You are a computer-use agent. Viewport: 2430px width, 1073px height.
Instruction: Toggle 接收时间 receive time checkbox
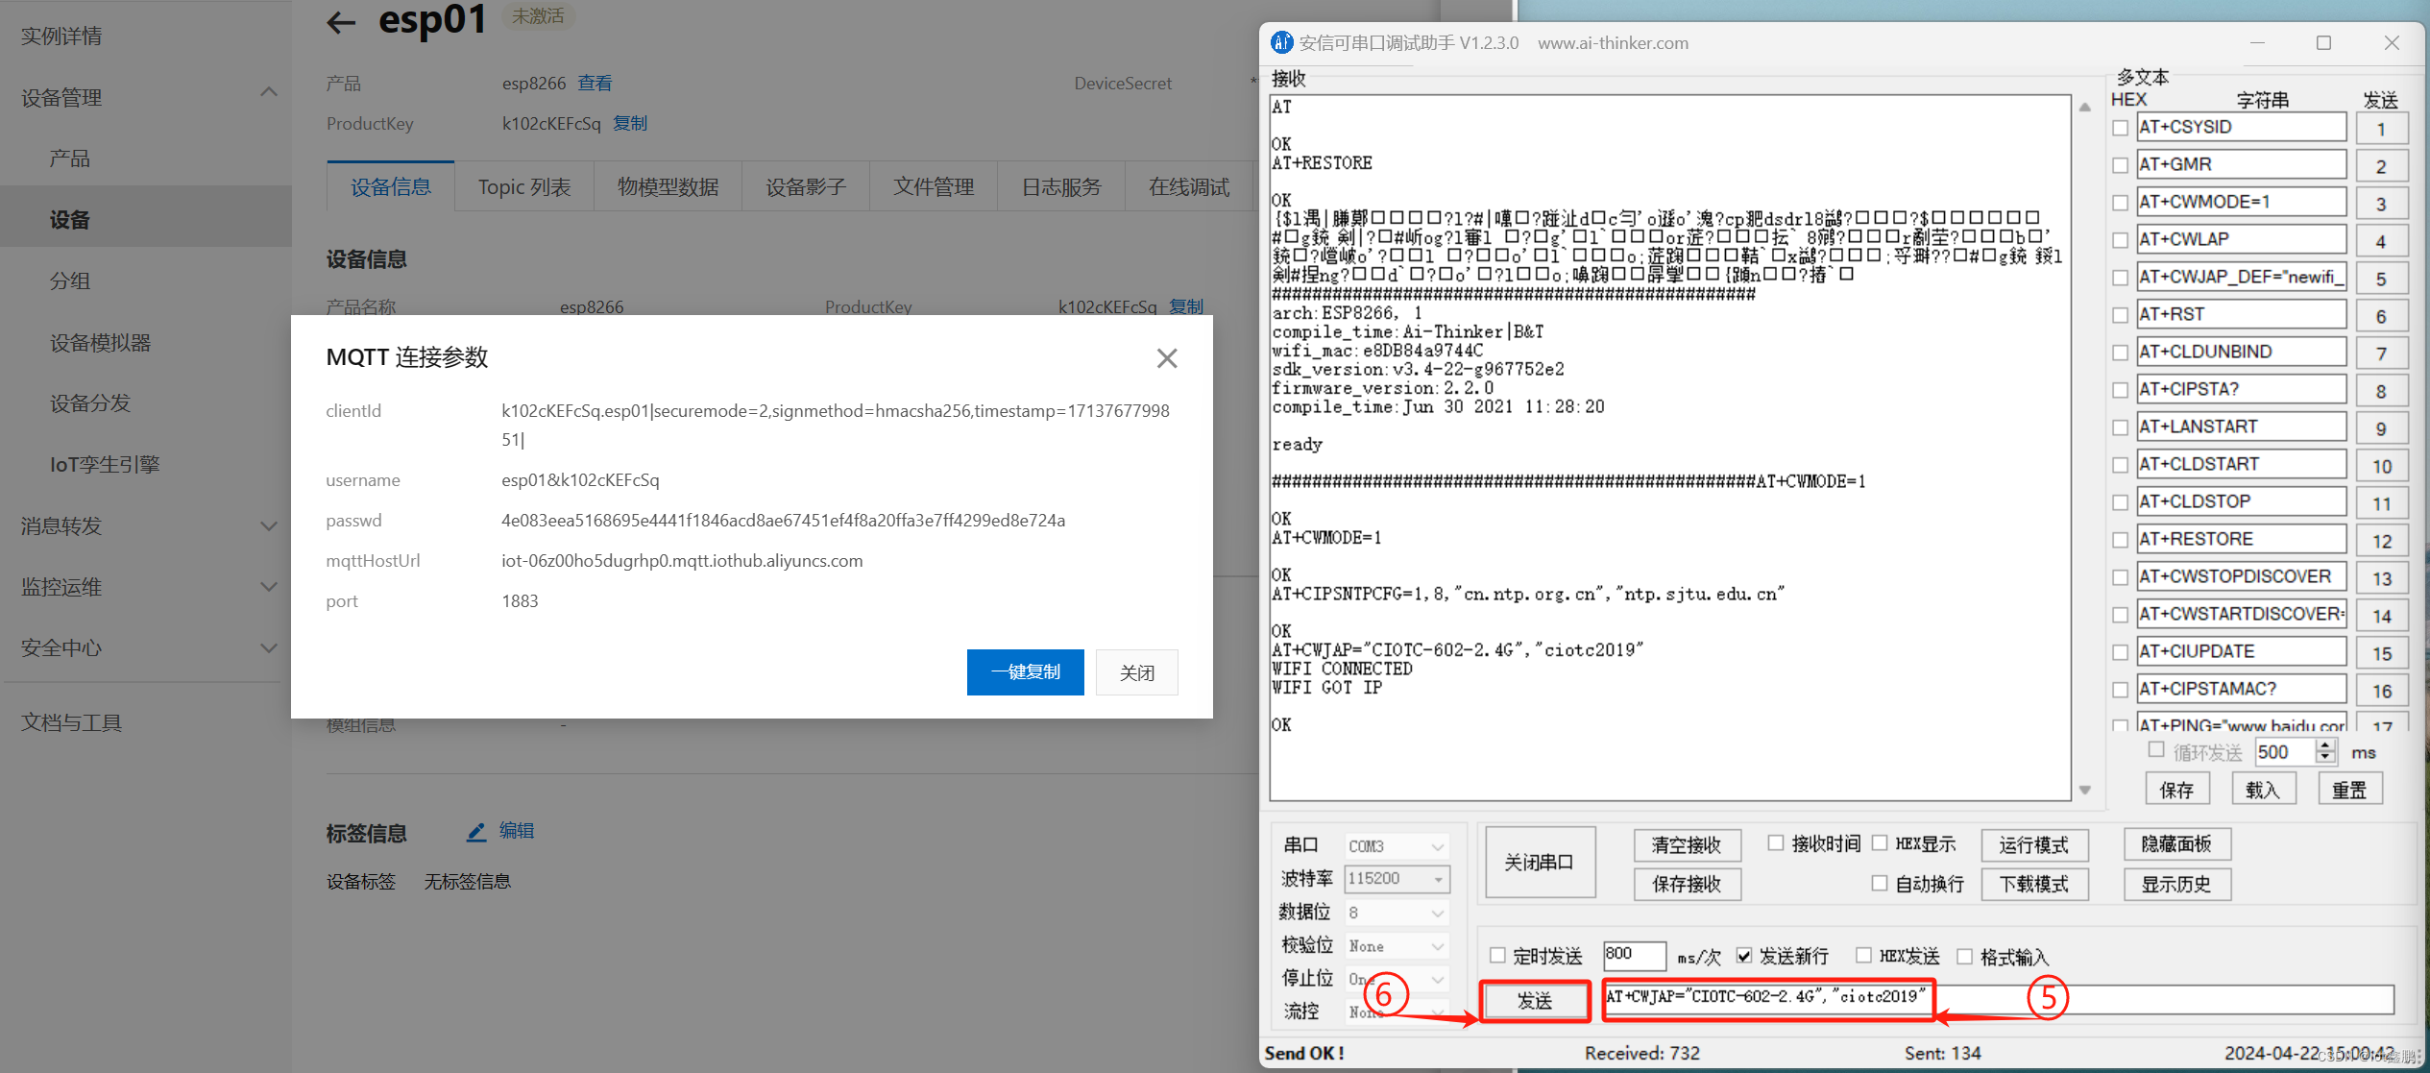pos(1776,842)
